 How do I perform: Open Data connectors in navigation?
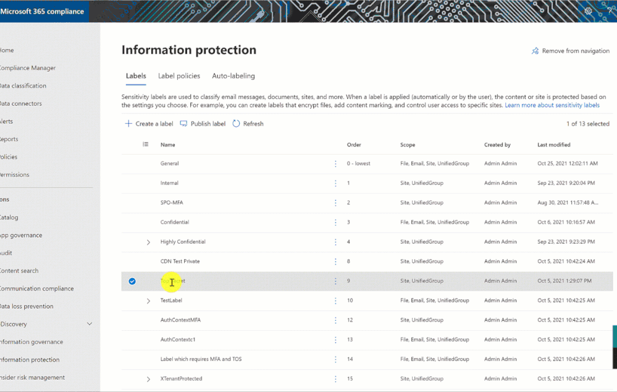20,103
